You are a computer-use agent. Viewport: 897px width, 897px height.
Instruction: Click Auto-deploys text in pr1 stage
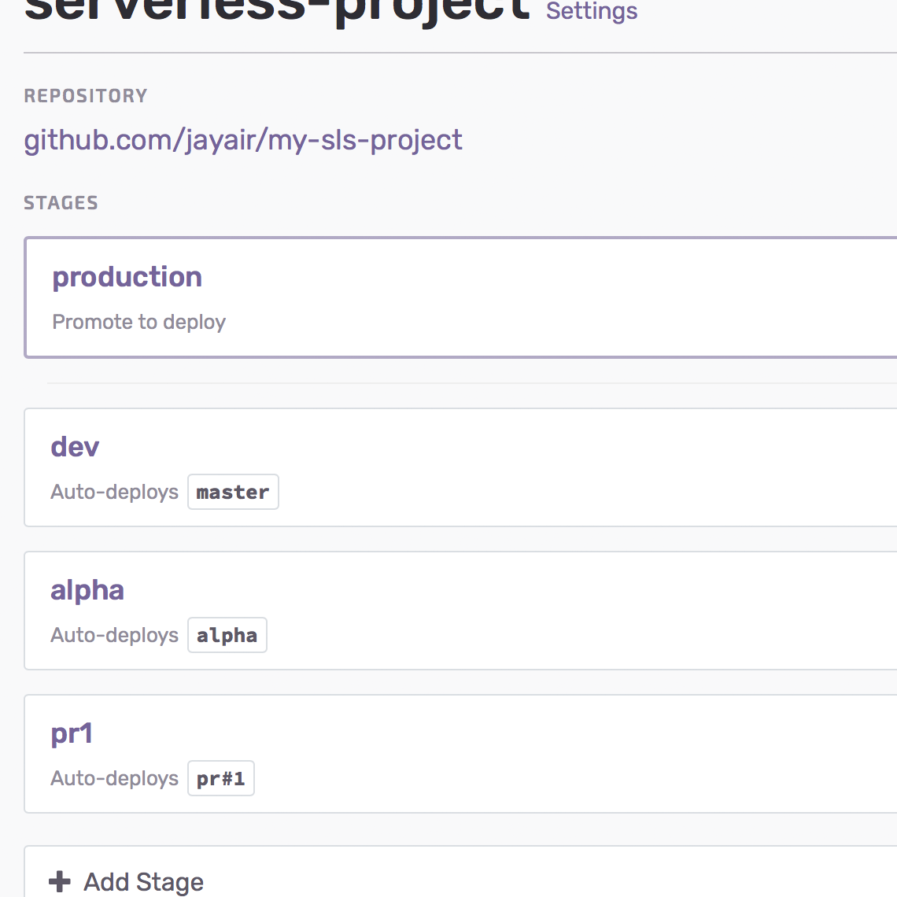114,778
